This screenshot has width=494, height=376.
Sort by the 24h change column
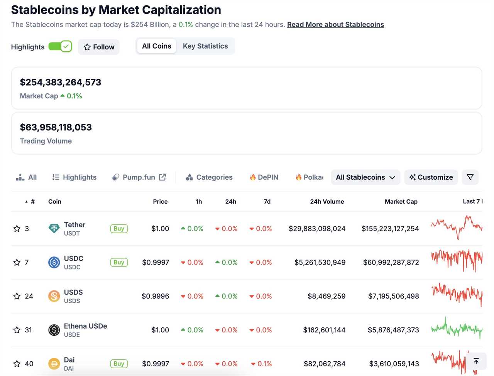point(231,201)
